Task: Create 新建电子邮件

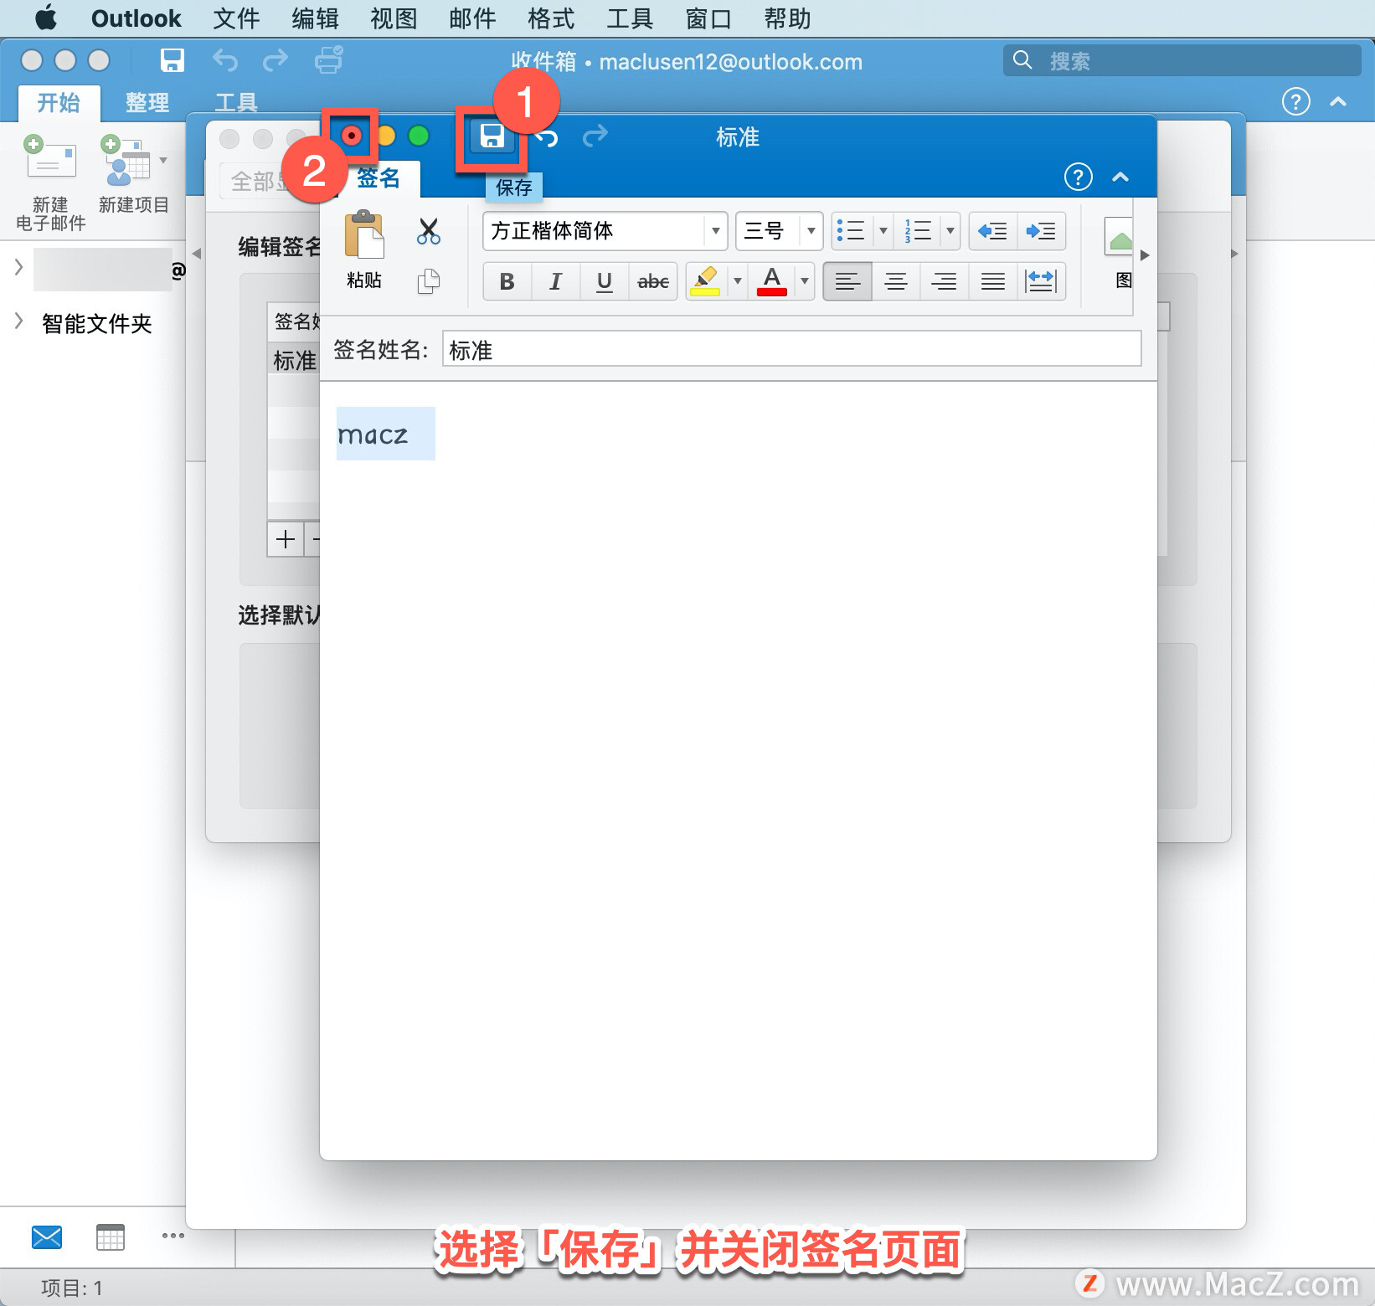Action: (50, 183)
